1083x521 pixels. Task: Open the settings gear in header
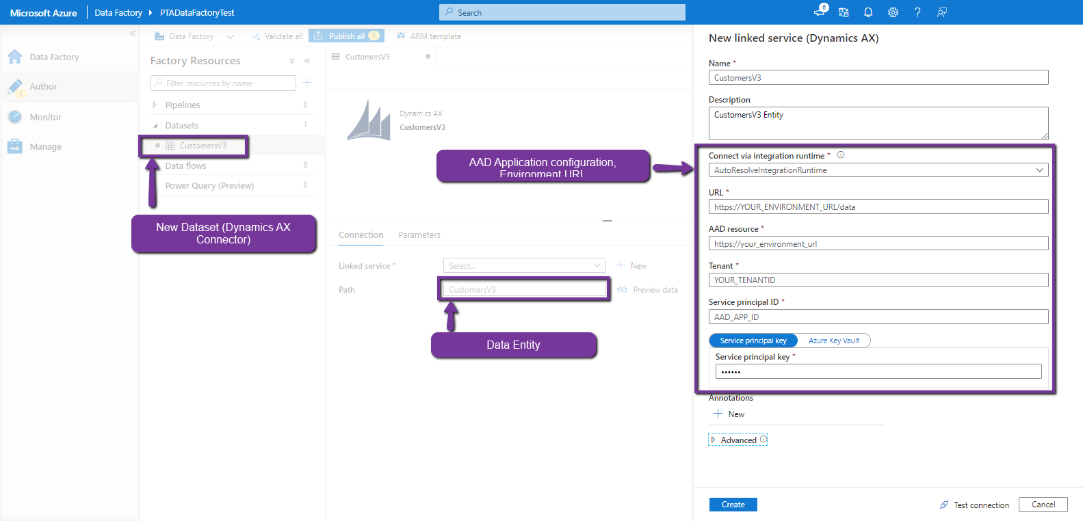(893, 12)
